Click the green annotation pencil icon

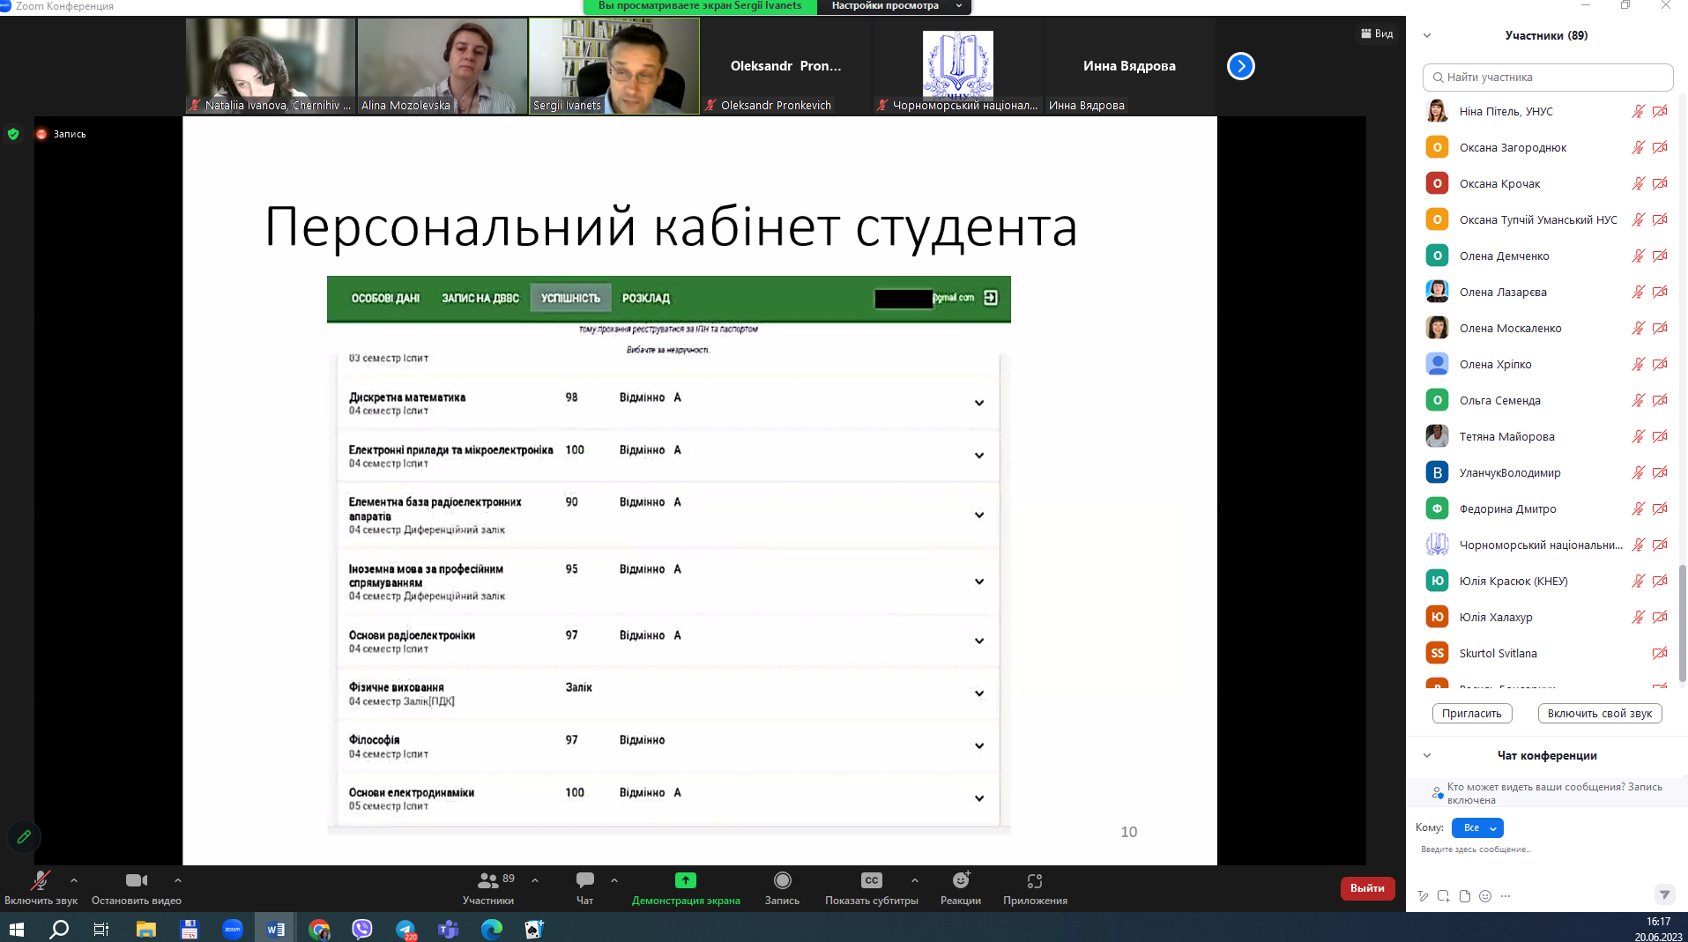[x=24, y=836]
